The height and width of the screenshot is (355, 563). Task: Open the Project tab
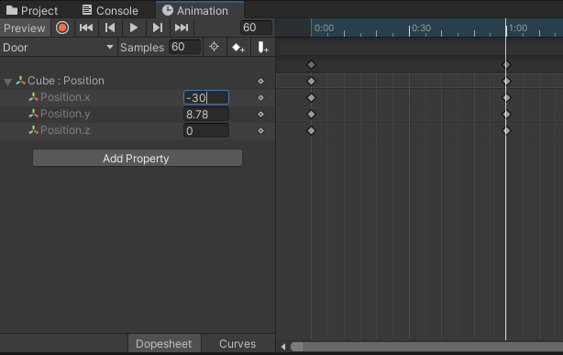click(32, 10)
